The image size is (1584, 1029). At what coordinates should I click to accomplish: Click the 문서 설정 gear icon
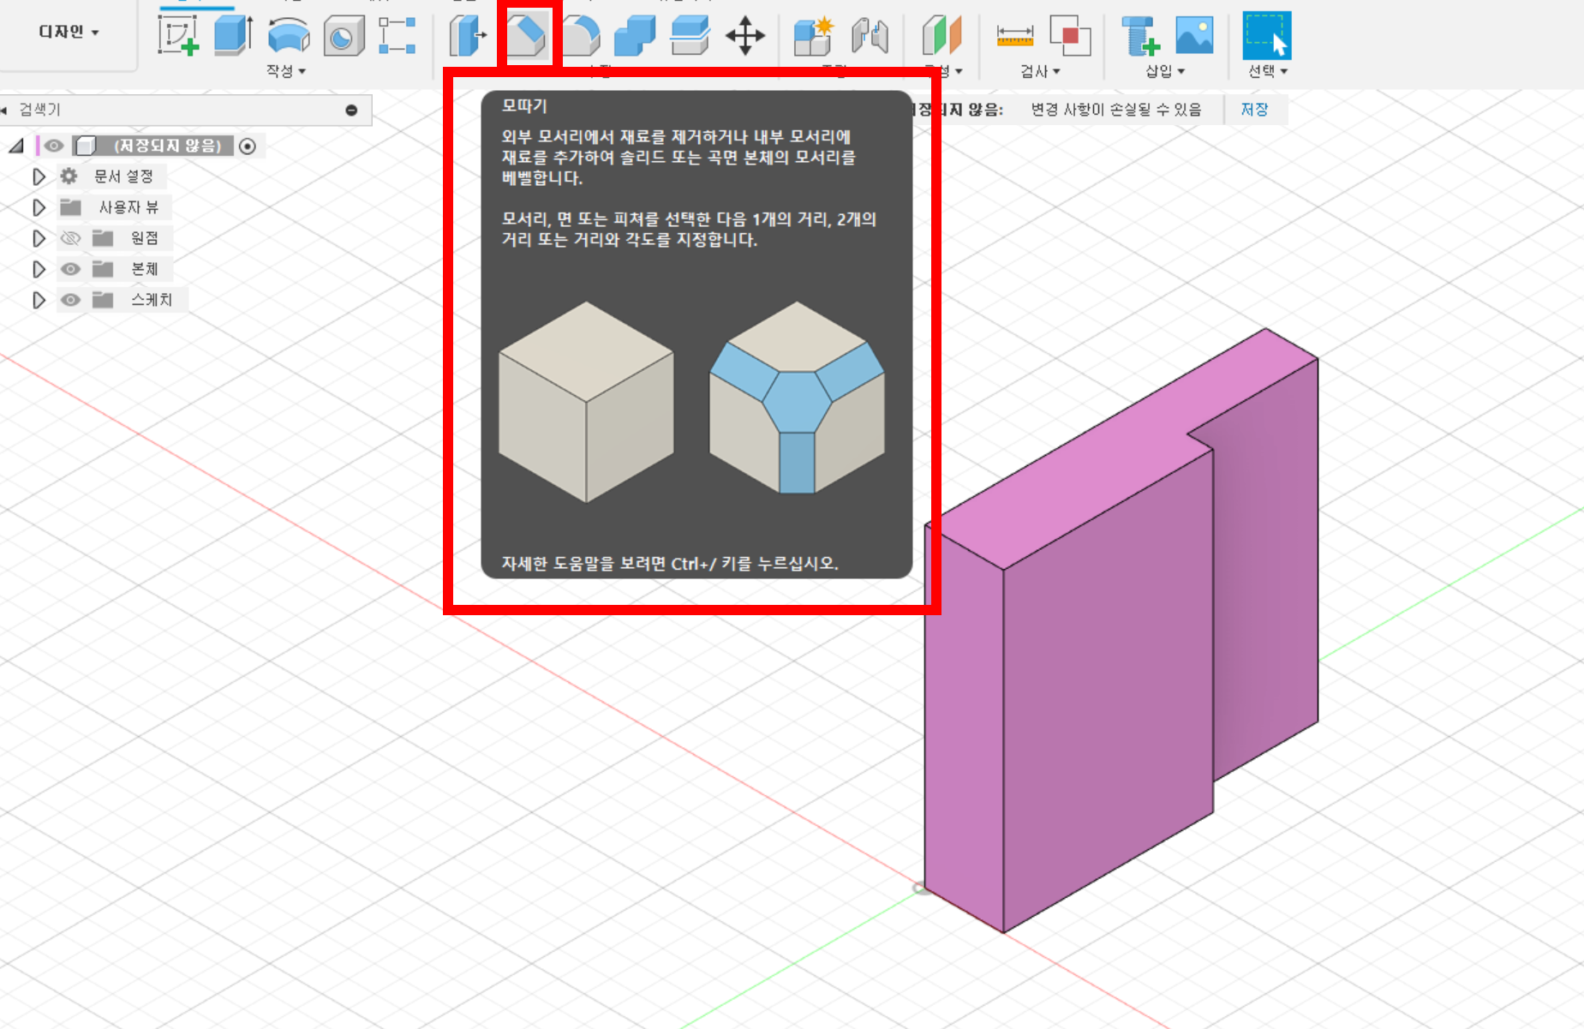point(69,176)
